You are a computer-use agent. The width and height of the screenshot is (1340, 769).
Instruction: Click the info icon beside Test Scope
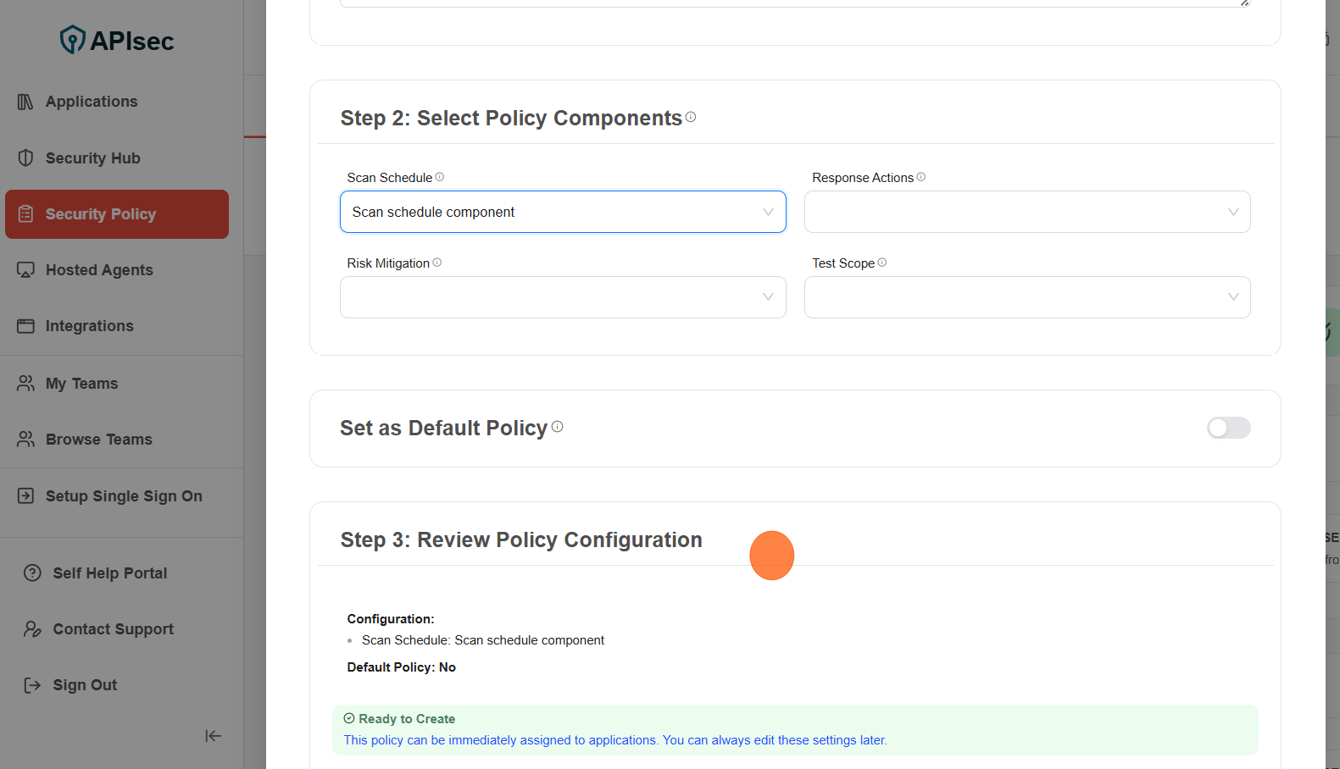[882, 263]
